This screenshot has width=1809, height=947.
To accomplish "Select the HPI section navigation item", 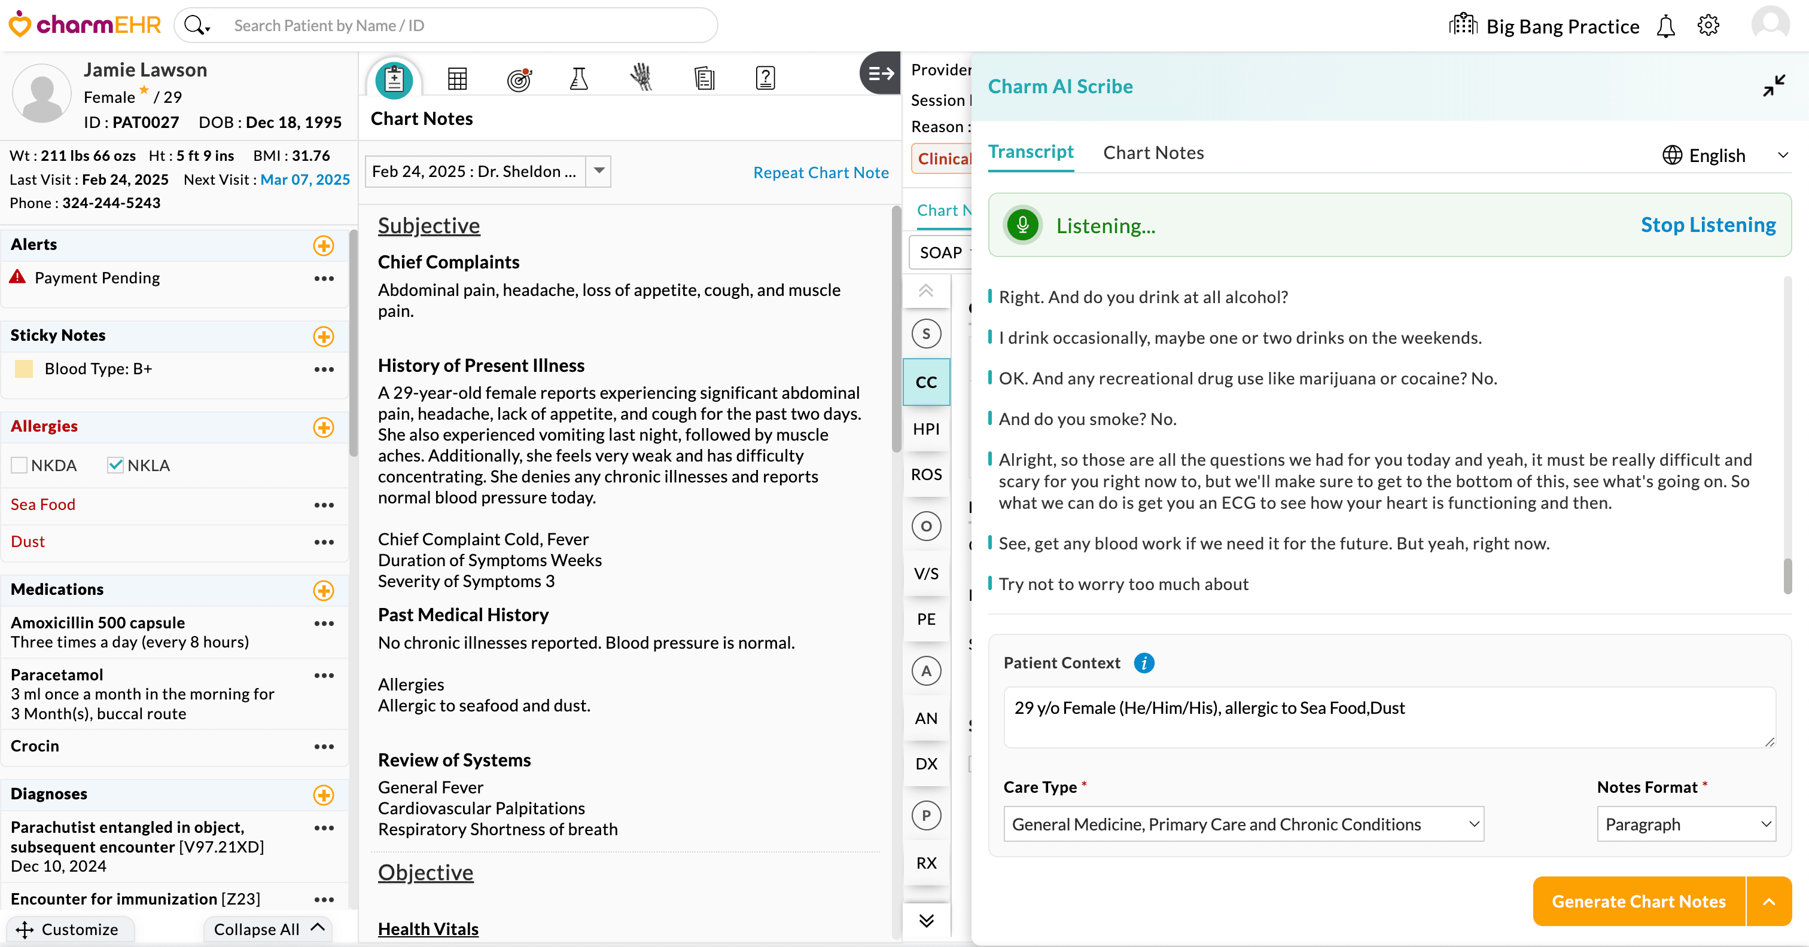I will 925,429.
